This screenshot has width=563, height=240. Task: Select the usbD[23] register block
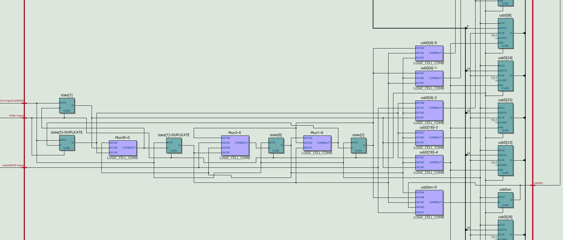[x=505, y=160]
